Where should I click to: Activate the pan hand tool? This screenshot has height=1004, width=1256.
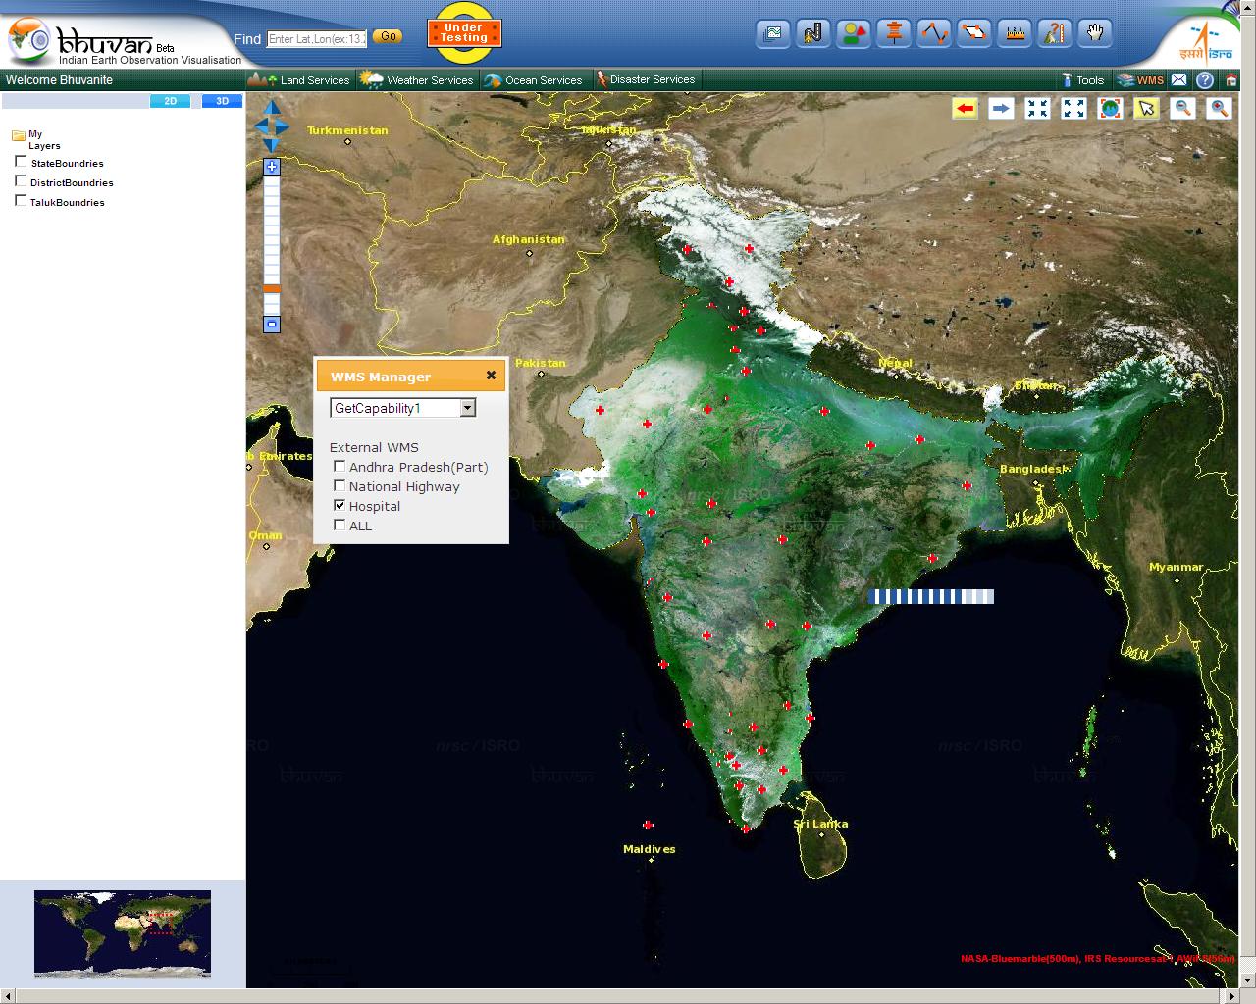pyautogui.click(x=1095, y=34)
